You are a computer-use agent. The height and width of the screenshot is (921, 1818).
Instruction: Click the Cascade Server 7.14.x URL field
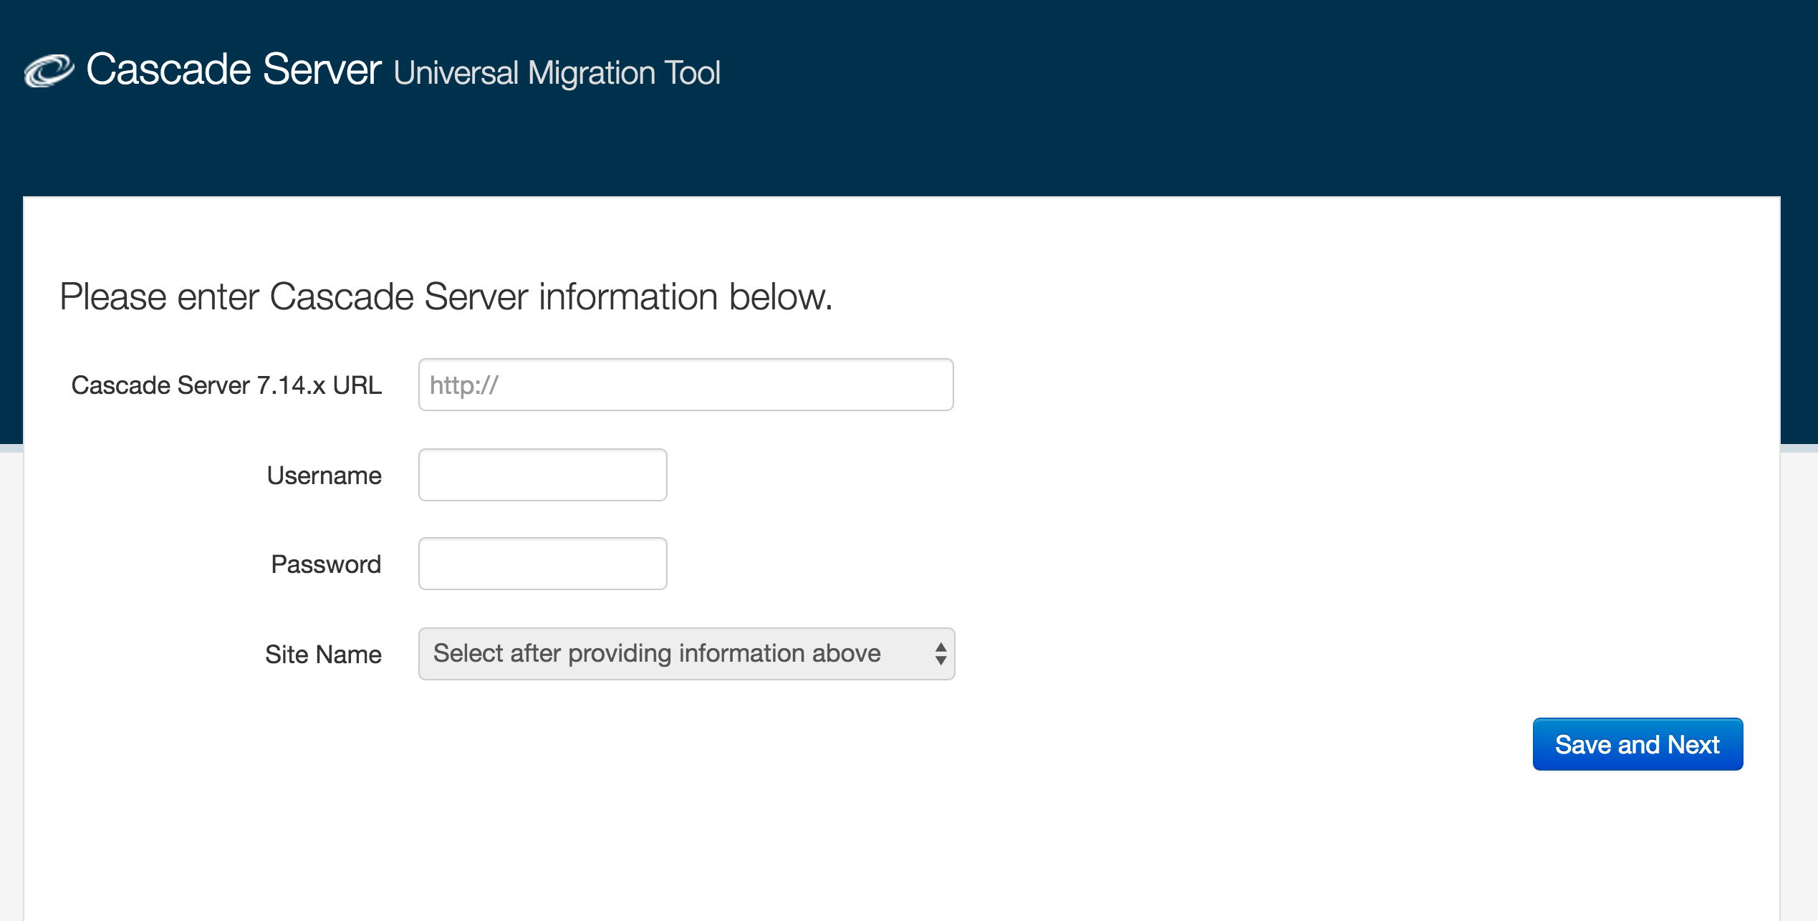click(x=686, y=385)
